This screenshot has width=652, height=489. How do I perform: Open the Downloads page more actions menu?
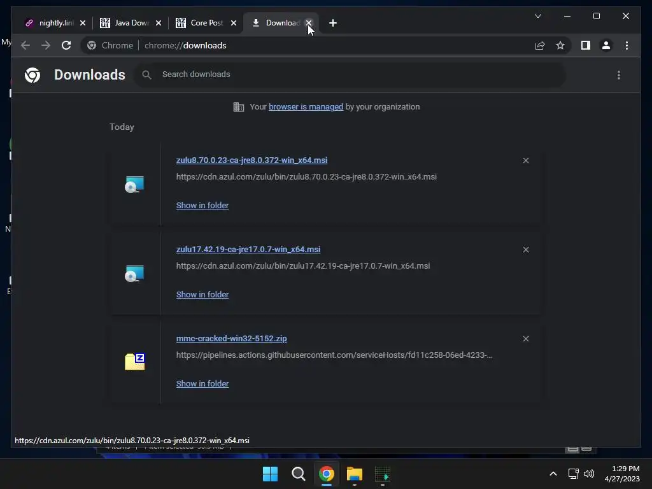point(619,75)
